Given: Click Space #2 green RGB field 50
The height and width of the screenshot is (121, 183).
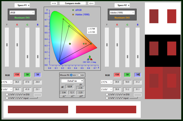Looking at the screenshot, I should pos(127,75).
